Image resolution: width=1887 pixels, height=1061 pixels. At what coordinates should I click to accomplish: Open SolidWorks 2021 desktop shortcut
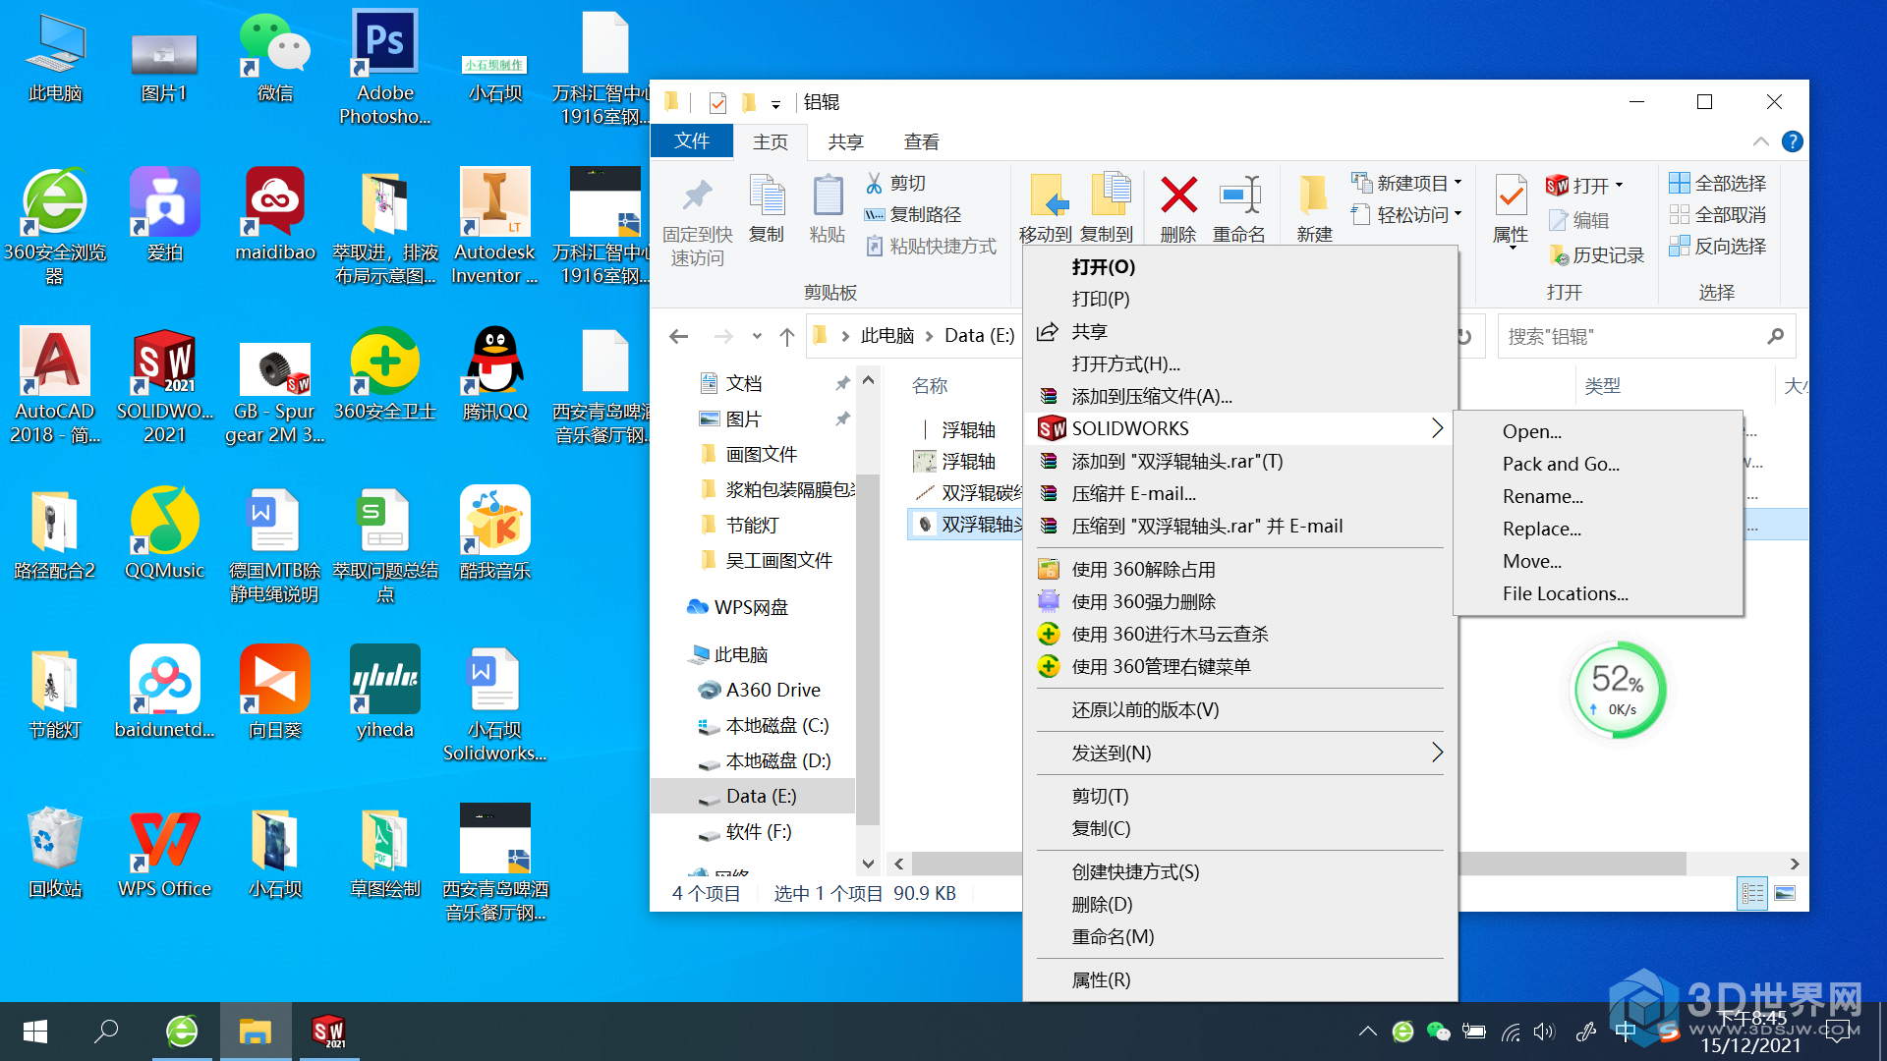pyautogui.click(x=165, y=386)
